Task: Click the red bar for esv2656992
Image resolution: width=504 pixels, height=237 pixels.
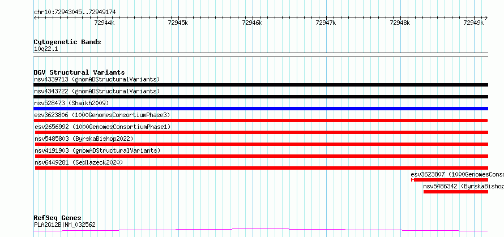Action: click(262, 132)
